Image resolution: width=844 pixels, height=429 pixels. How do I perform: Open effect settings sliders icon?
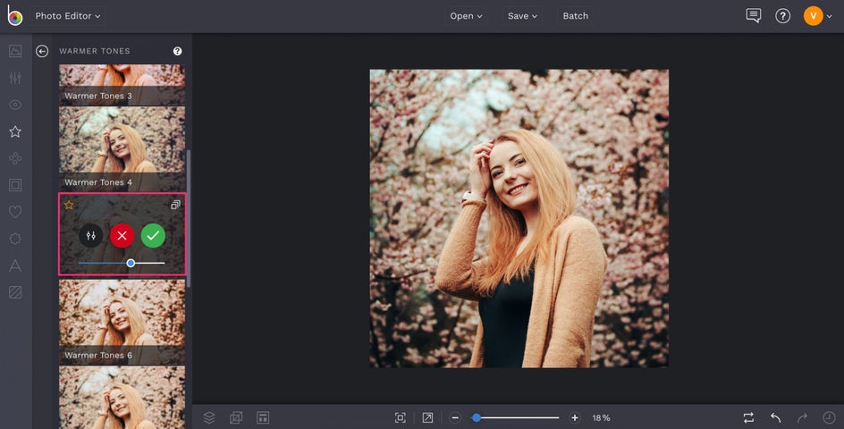click(90, 236)
